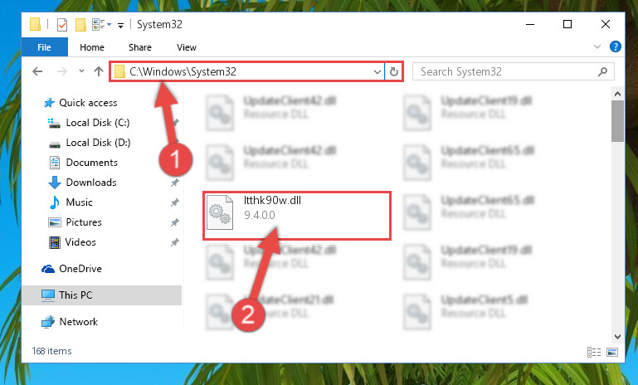
Task: Switch to large thumbnails view icon
Action: click(612, 352)
